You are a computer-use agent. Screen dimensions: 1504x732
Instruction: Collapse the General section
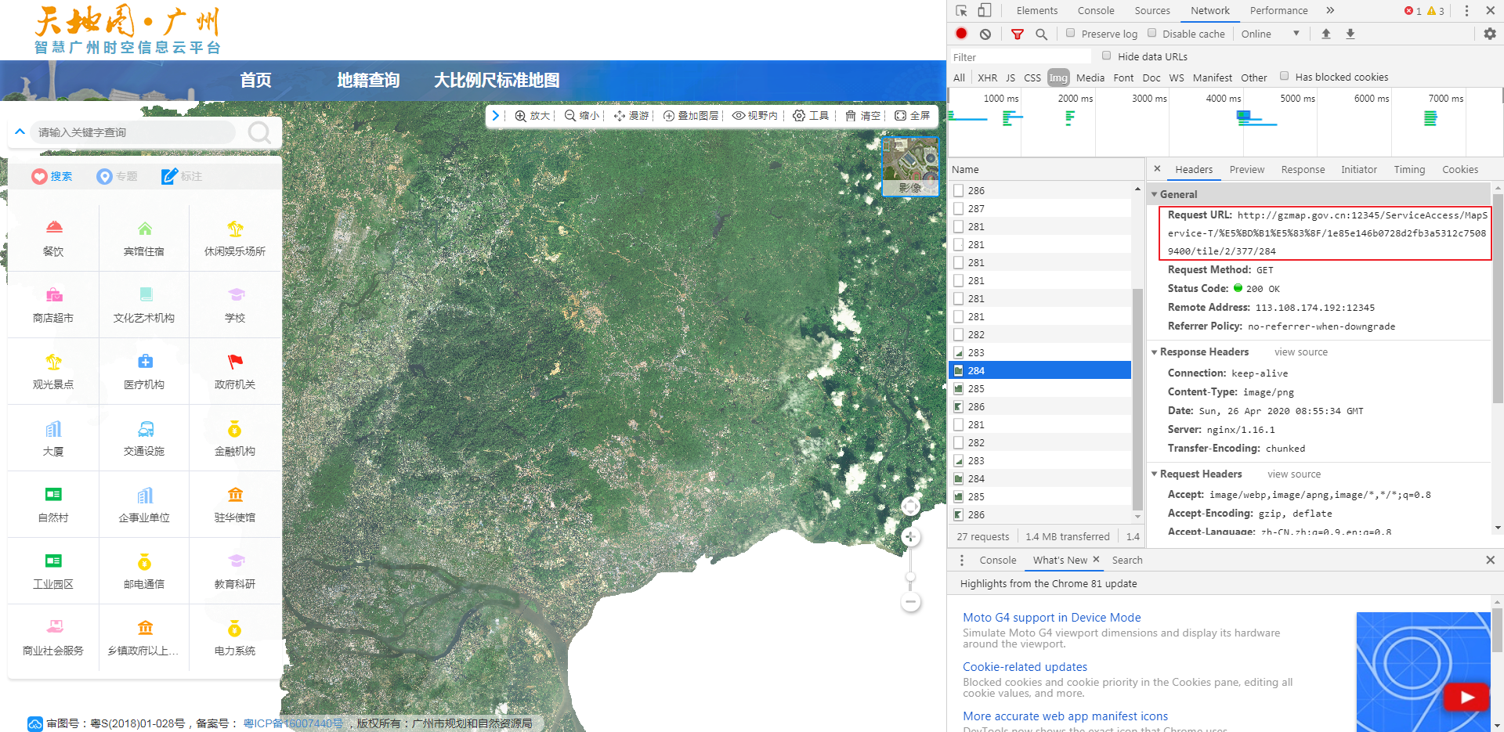(x=1154, y=194)
